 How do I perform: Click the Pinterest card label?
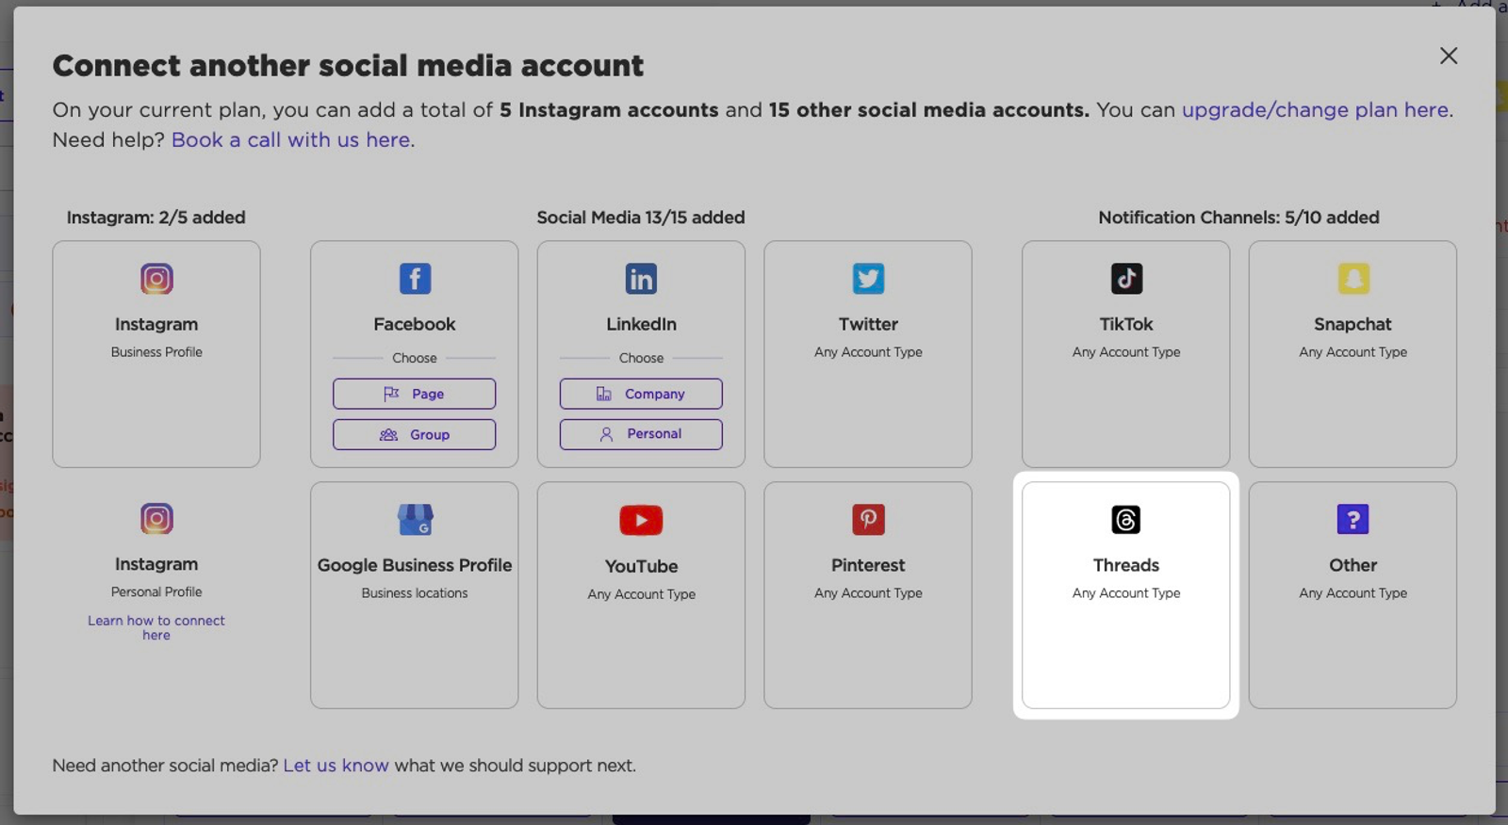click(x=868, y=565)
